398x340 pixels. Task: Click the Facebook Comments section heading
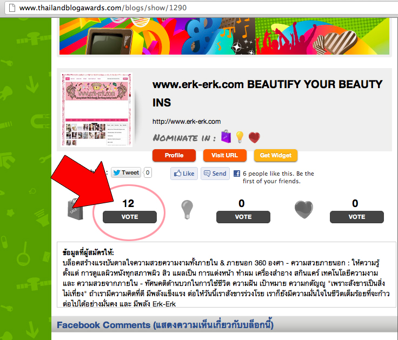pyautogui.click(x=165, y=325)
